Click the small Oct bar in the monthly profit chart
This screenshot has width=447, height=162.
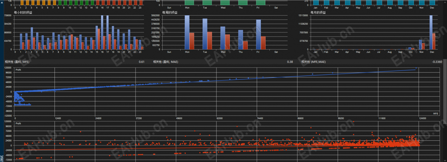pyautogui.click(x=410, y=48)
